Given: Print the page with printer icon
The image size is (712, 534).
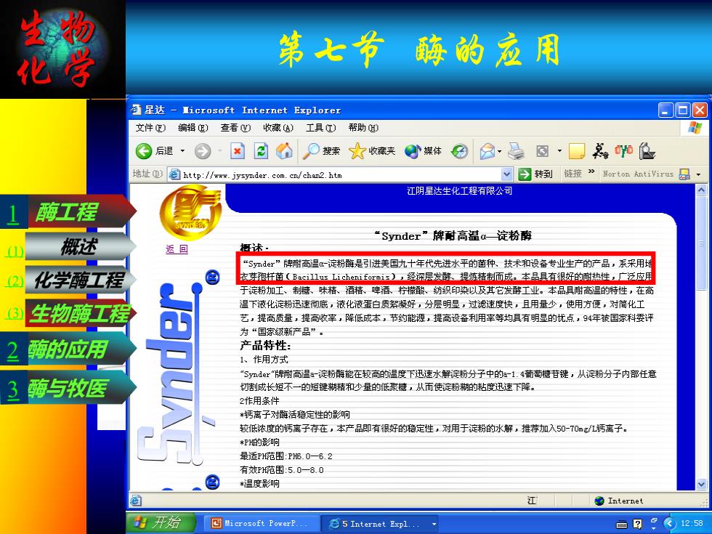Looking at the screenshot, I should click(516, 151).
